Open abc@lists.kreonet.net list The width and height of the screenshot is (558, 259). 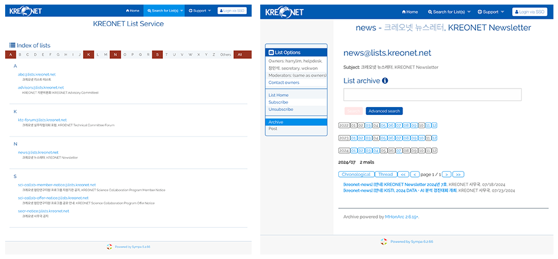coord(36,75)
